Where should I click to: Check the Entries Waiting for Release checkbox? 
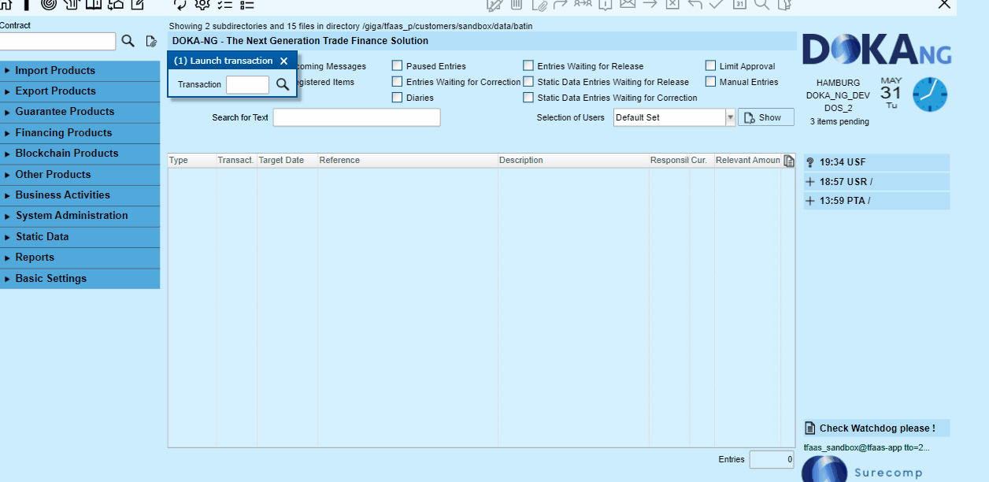pyautogui.click(x=528, y=66)
